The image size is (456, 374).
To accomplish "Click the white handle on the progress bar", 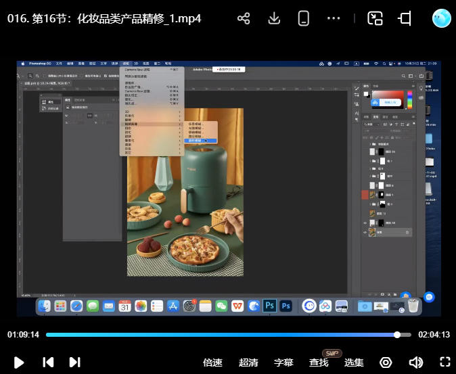I will click(x=397, y=335).
